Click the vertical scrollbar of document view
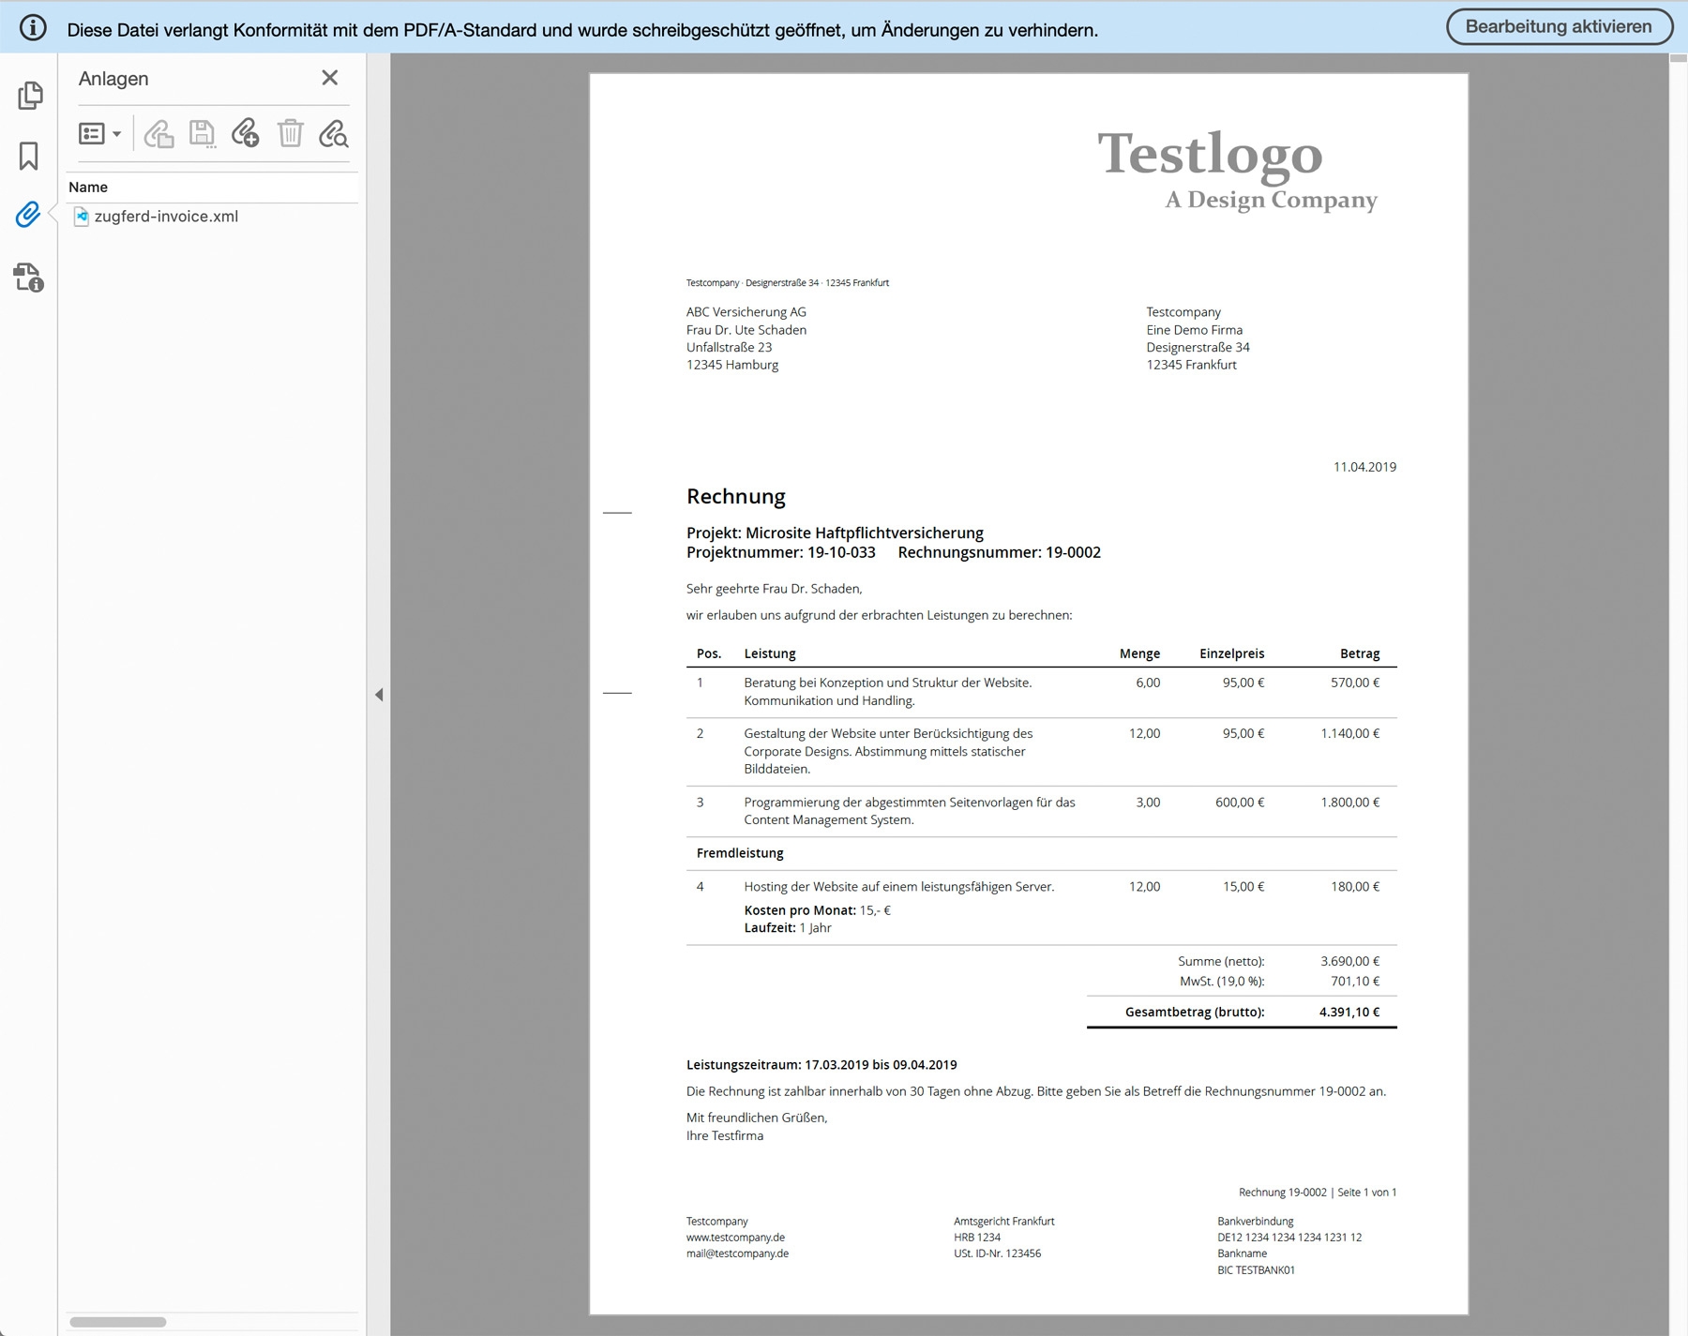1688x1336 pixels. (1679, 694)
